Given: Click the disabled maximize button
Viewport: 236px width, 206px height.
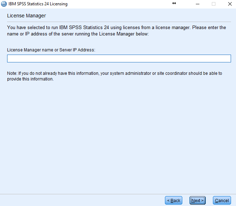Looking at the screenshot, I should 213,4.
